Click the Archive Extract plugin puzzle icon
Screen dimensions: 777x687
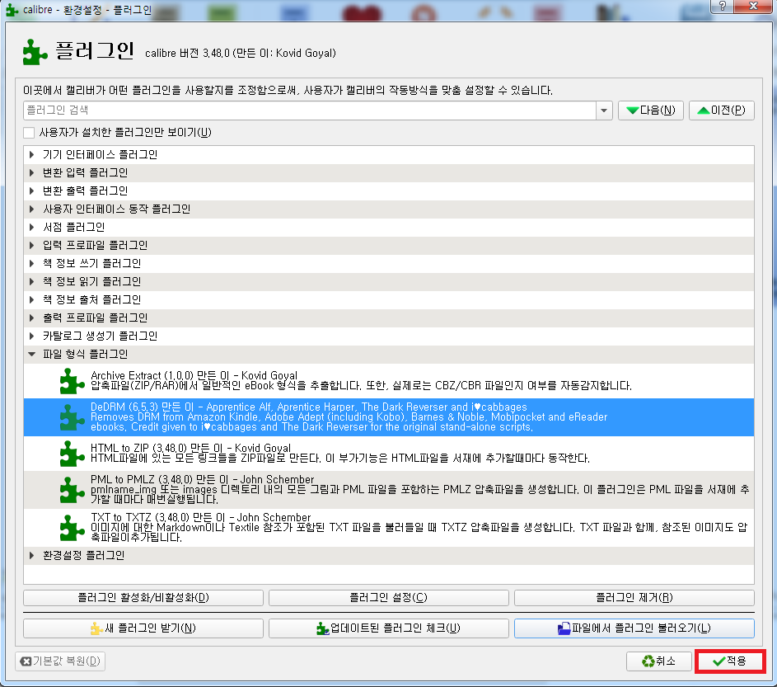tap(72, 381)
